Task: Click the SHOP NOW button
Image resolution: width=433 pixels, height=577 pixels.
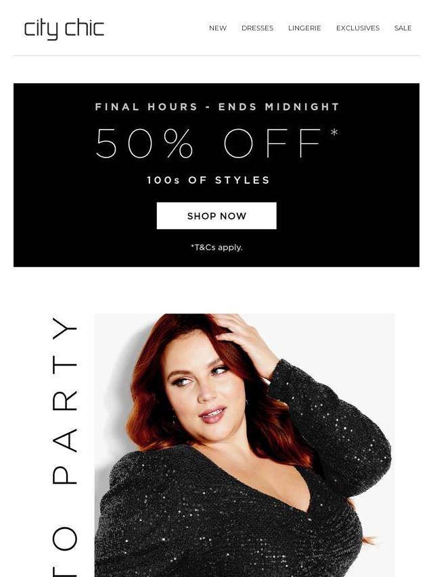Action: [x=216, y=216]
